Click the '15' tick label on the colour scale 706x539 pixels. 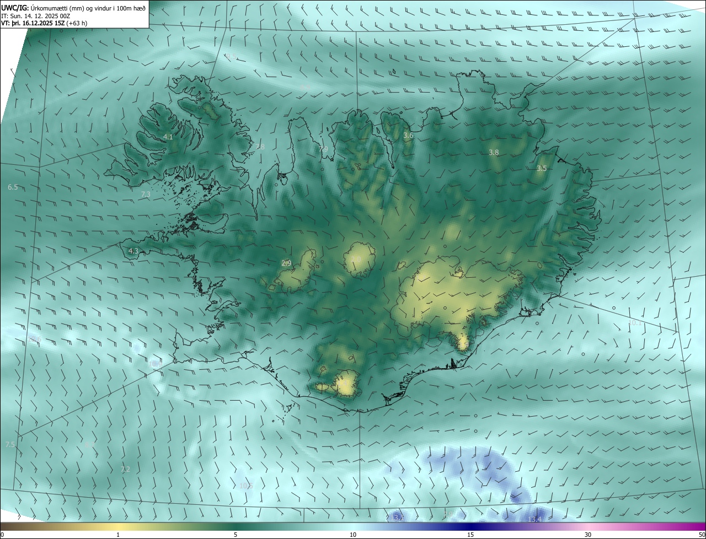click(470, 535)
